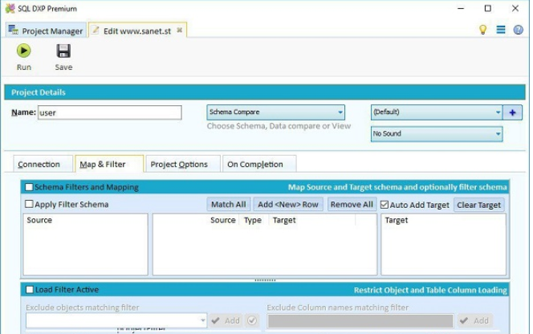Open the No Sound dropdown
533x334 pixels.
pyautogui.click(x=437, y=133)
